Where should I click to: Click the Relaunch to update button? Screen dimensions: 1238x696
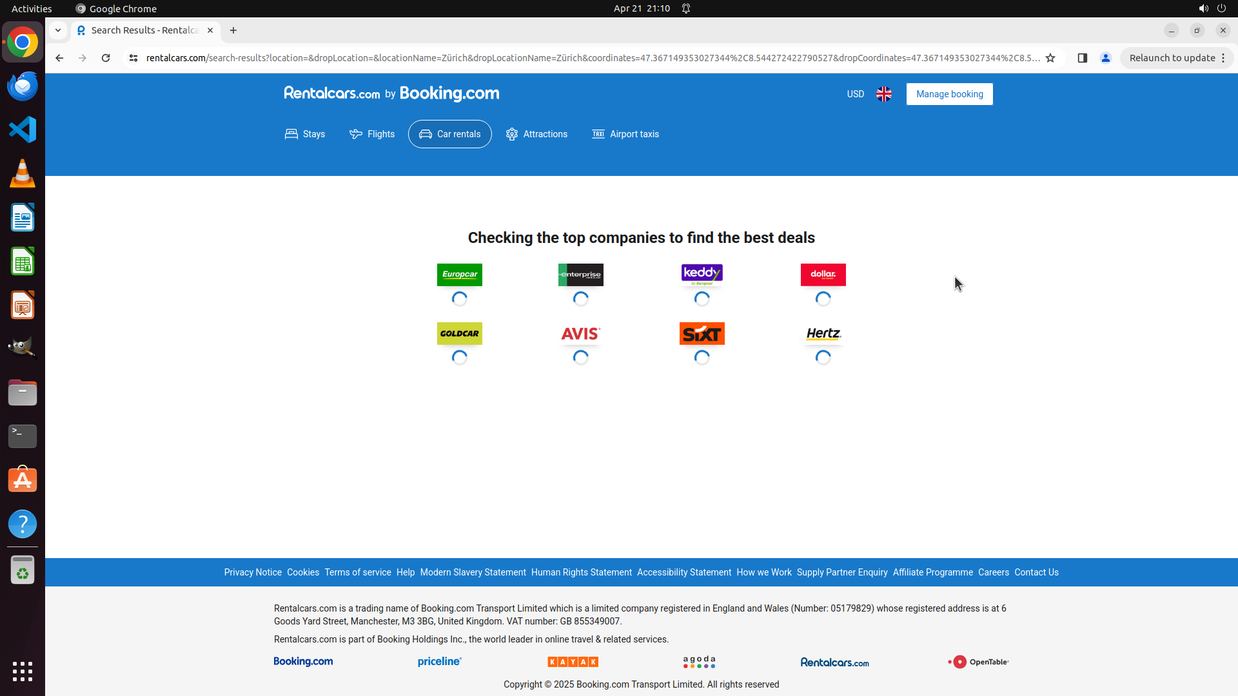(x=1172, y=58)
